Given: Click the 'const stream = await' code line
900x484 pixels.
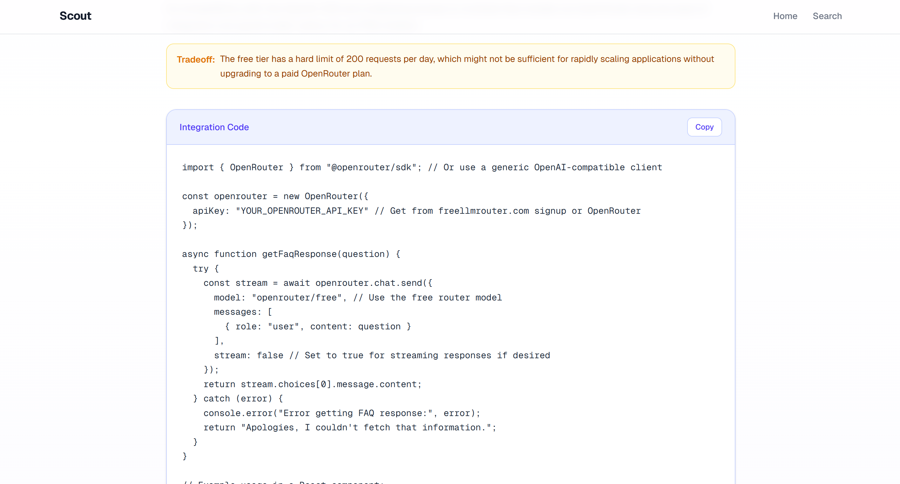Looking at the screenshot, I should click(x=318, y=283).
